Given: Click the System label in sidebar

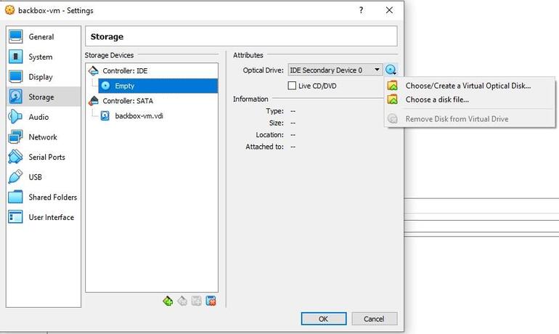Looking at the screenshot, I should tap(41, 57).
